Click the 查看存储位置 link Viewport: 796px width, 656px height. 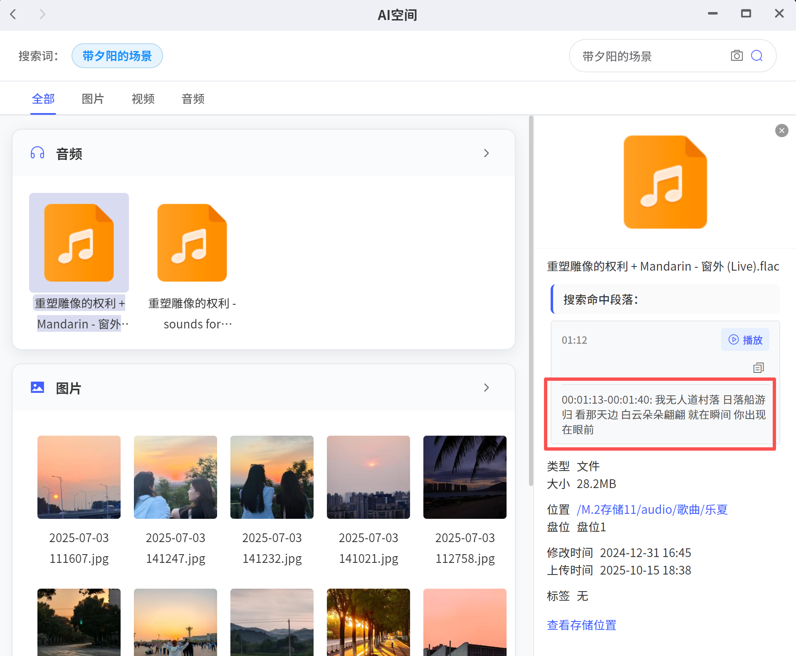(x=581, y=625)
